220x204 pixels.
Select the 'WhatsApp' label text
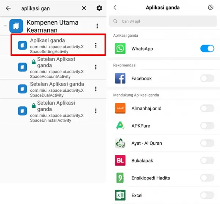[x=142, y=49]
